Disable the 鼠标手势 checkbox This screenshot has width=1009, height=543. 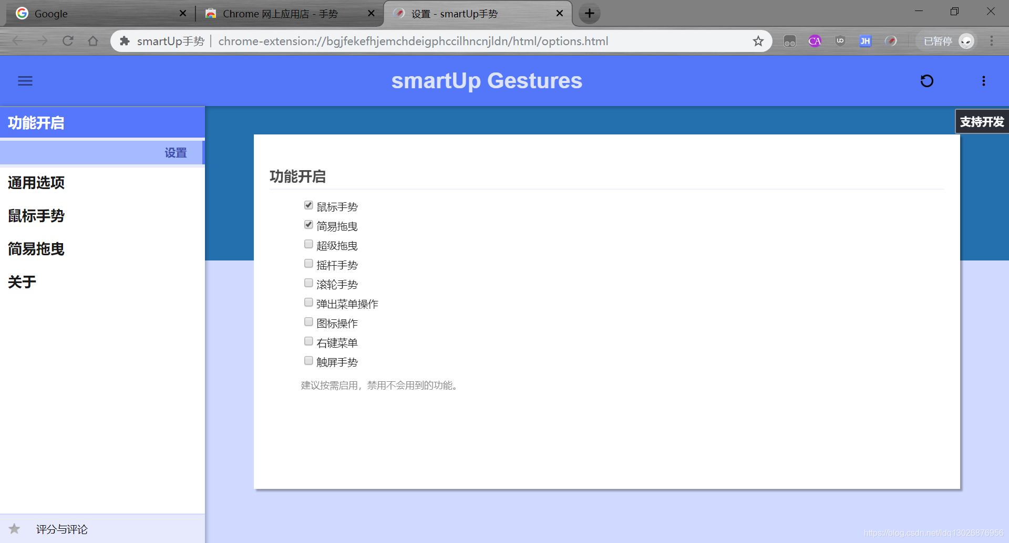(x=308, y=205)
